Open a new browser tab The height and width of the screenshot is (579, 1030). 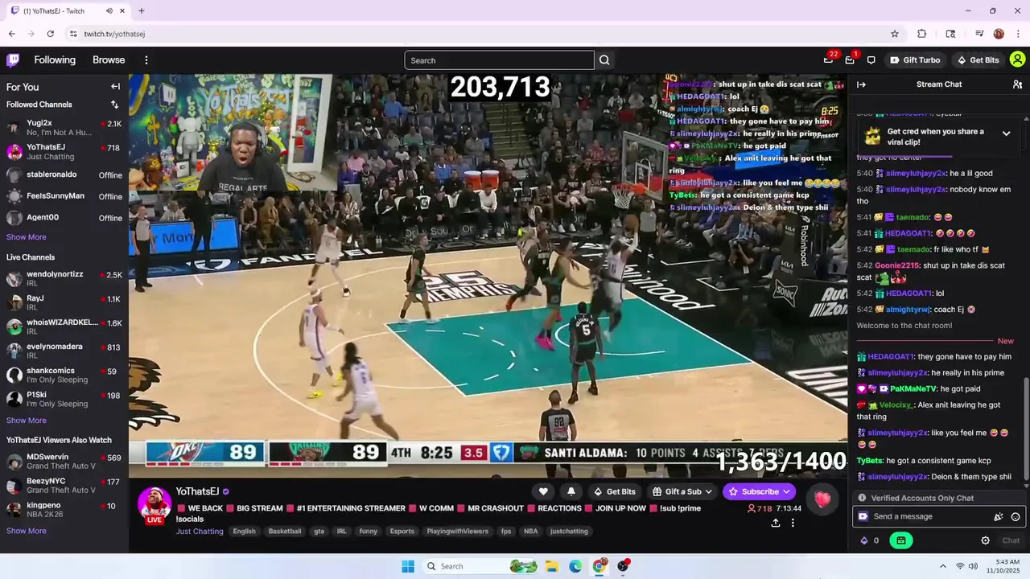tap(142, 11)
